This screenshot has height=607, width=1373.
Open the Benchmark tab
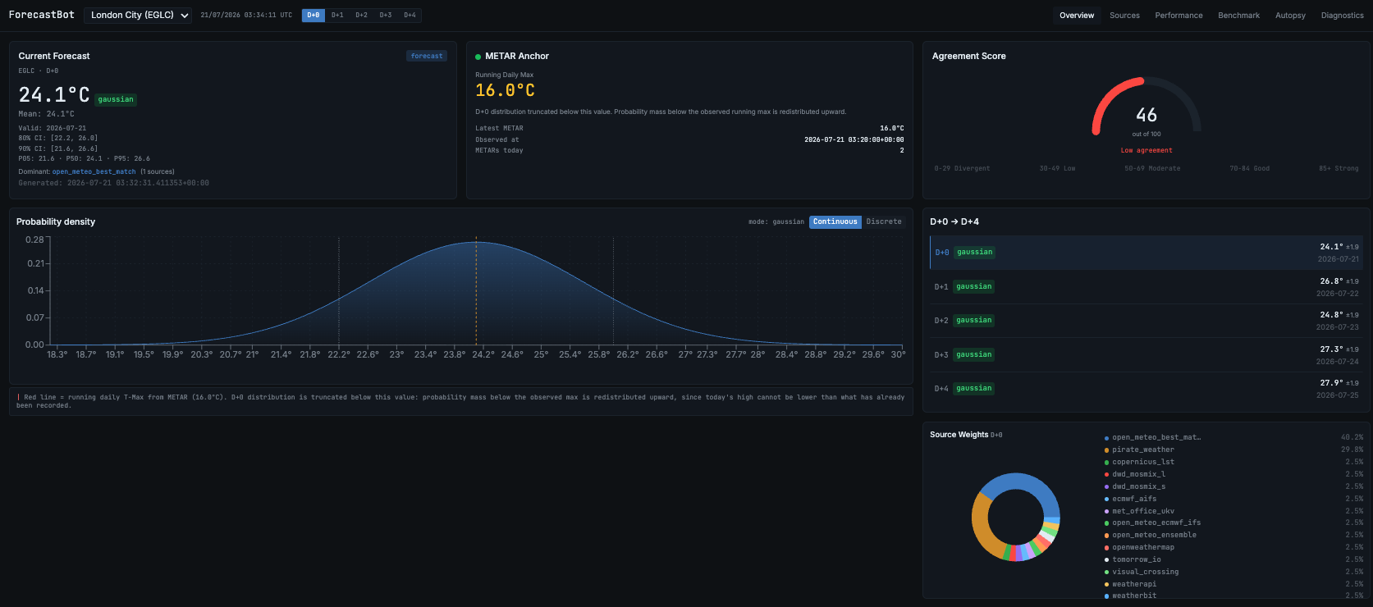1238,16
